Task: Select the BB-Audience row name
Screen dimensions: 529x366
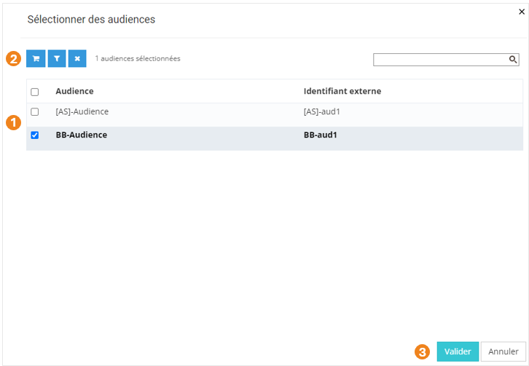Action: [81, 135]
